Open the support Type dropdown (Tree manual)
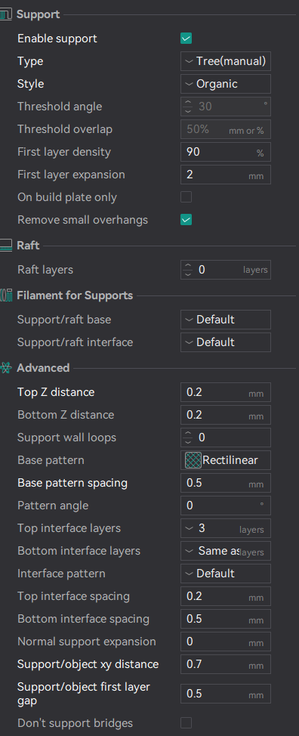This screenshot has width=299, height=736. 226,61
